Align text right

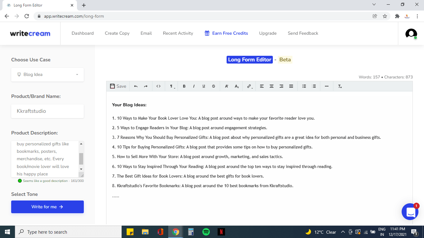click(x=281, y=86)
